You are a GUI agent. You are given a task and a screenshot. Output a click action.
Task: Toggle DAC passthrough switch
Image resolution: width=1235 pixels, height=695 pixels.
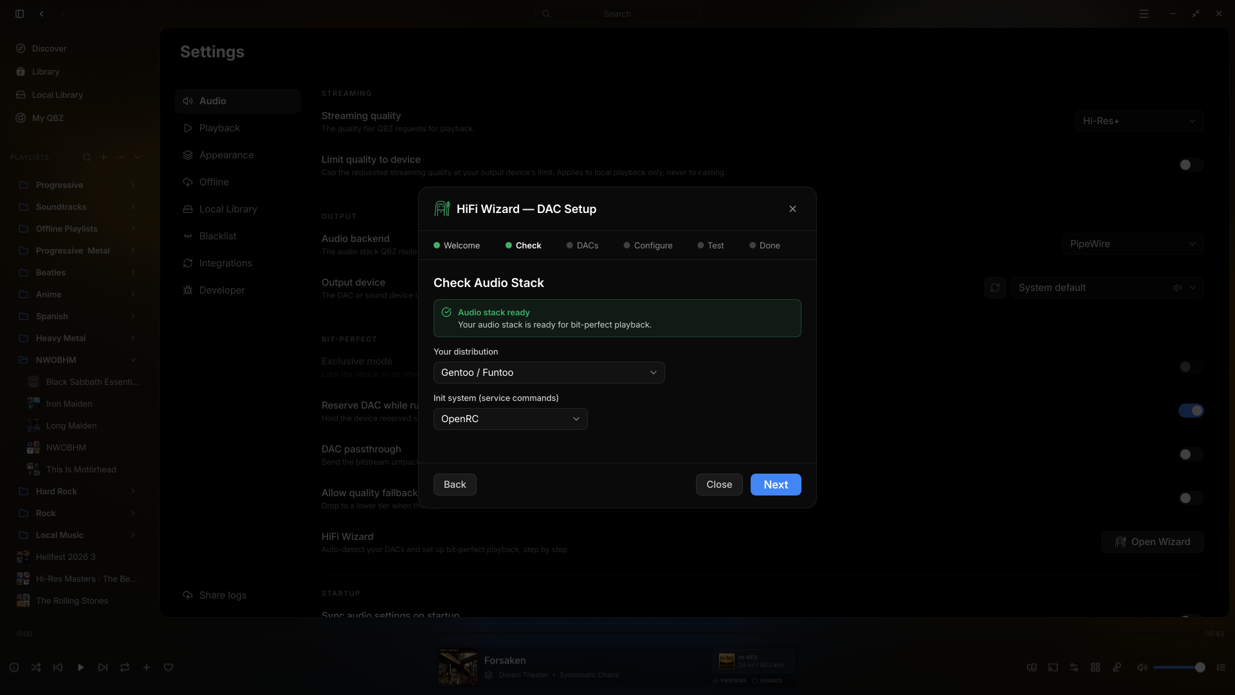coord(1191,454)
